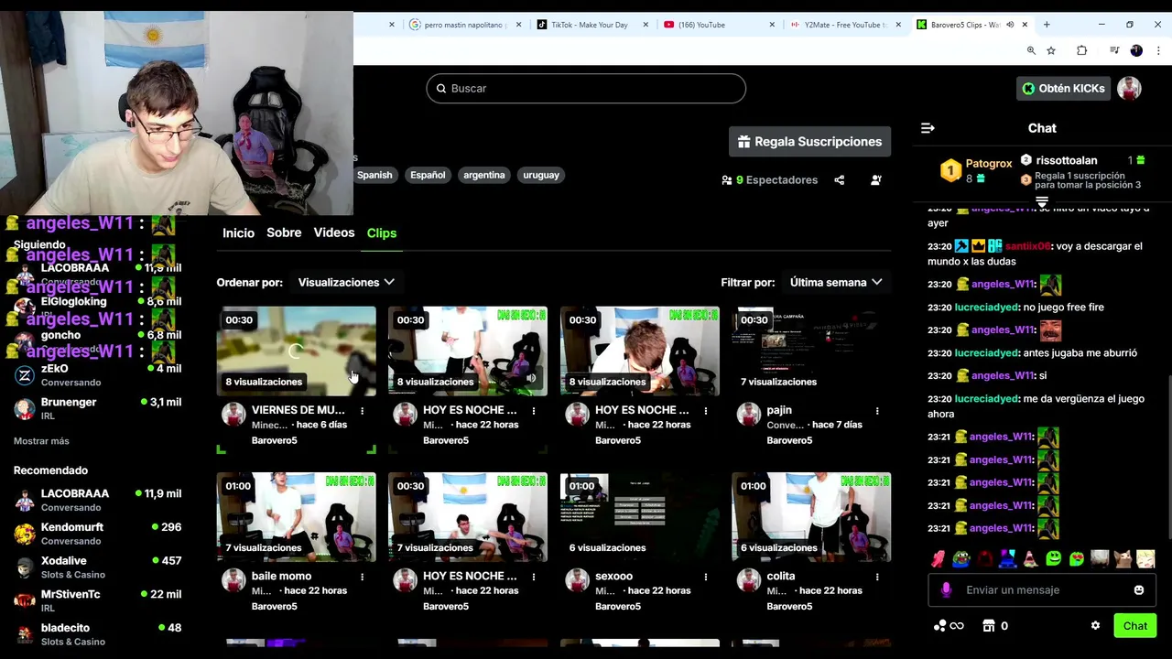Send message with green Chat button
Screen dimensions: 1172x659
[1135, 626]
